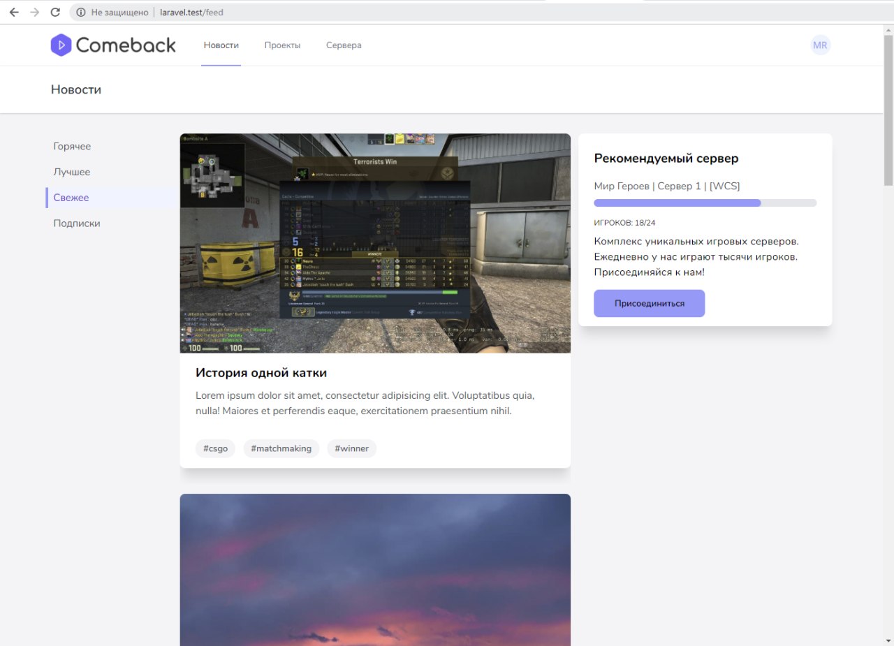This screenshot has width=894, height=646.
Task: Click the 'Рекомендуемый сервер' heading
Action: coord(666,159)
